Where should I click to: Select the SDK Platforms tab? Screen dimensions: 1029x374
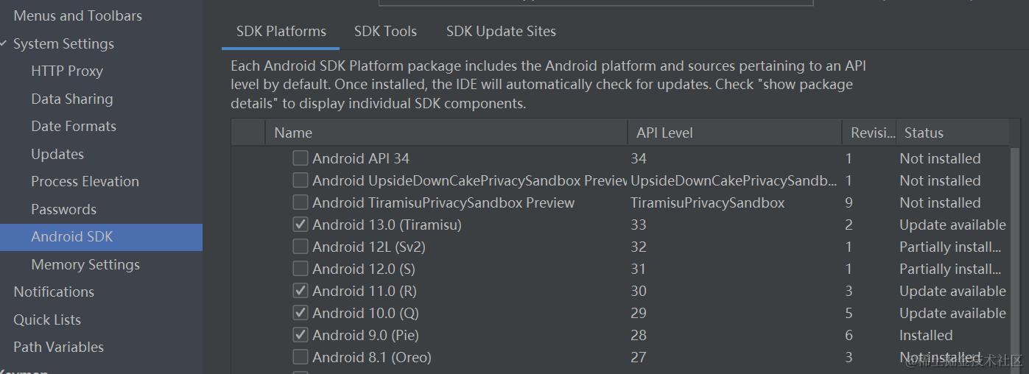[x=281, y=32]
